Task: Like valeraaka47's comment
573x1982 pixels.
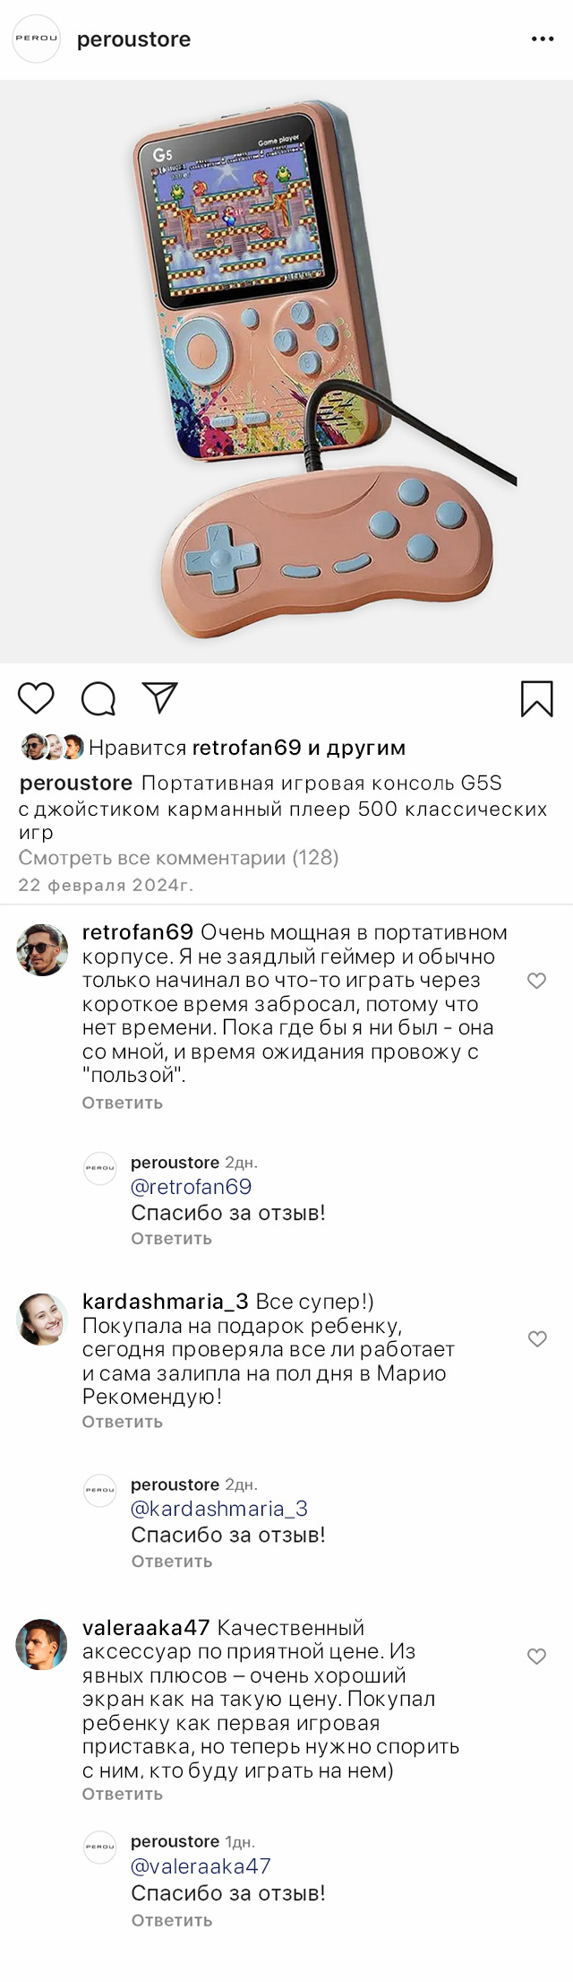Action: tap(536, 1657)
